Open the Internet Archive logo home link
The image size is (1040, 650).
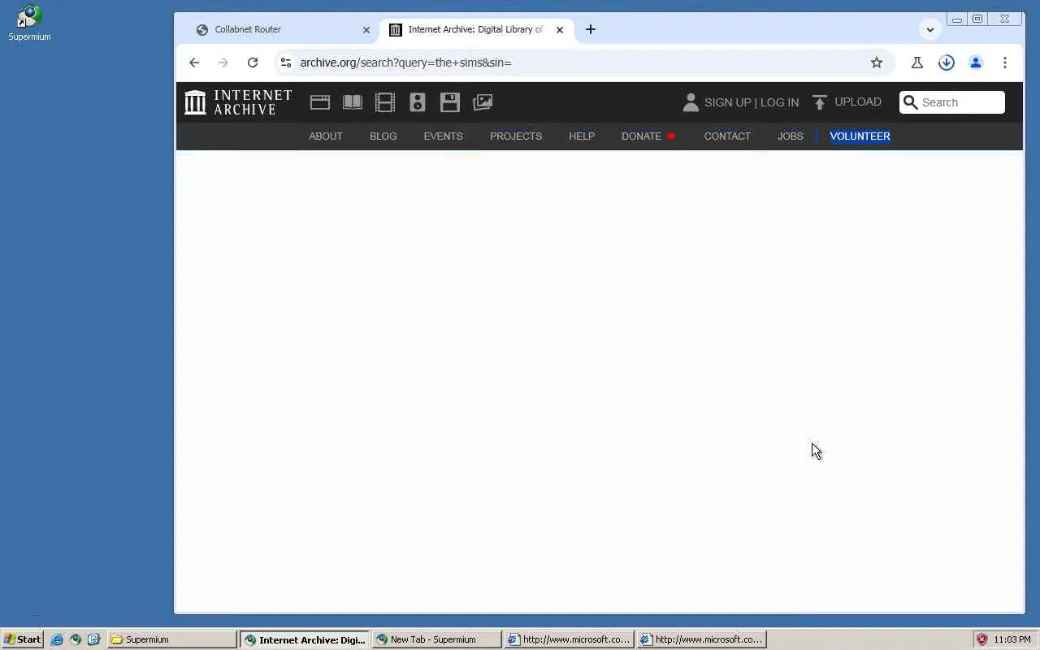pos(238,102)
